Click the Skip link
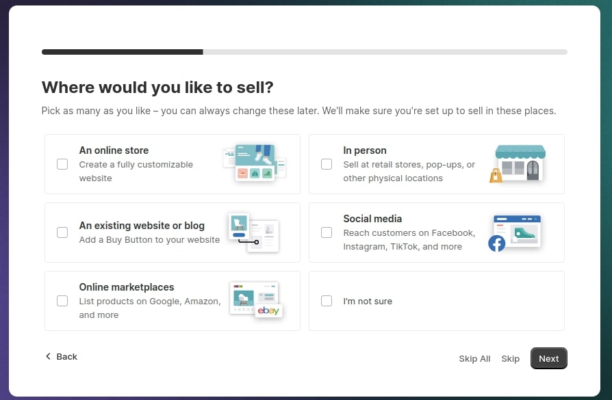 pos(510,358)
